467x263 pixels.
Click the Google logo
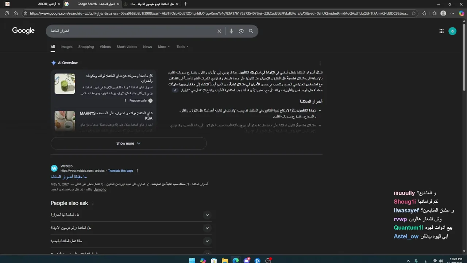23,31
